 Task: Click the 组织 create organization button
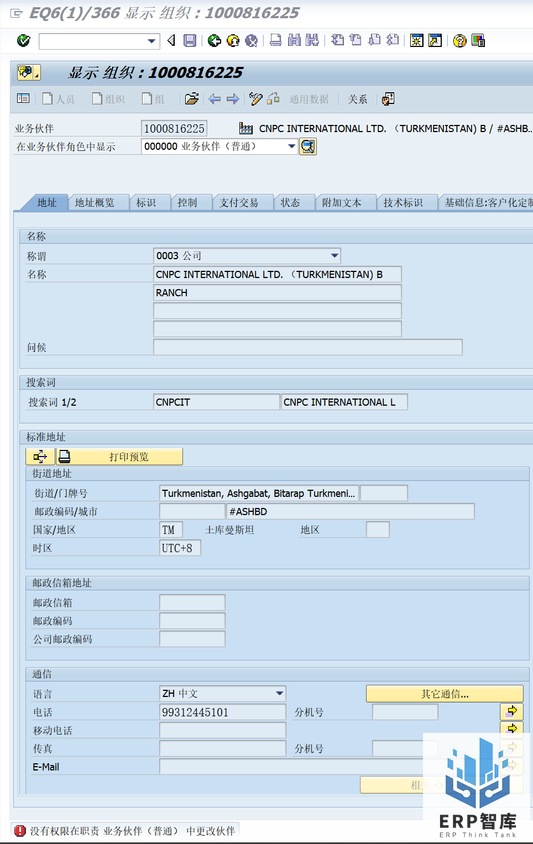tap(109, 99)
